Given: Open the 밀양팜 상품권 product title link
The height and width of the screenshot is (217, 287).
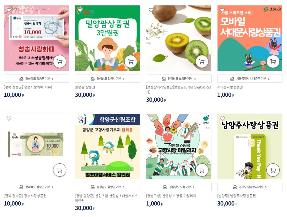Looking at the screenshot, I should point(85,87).
